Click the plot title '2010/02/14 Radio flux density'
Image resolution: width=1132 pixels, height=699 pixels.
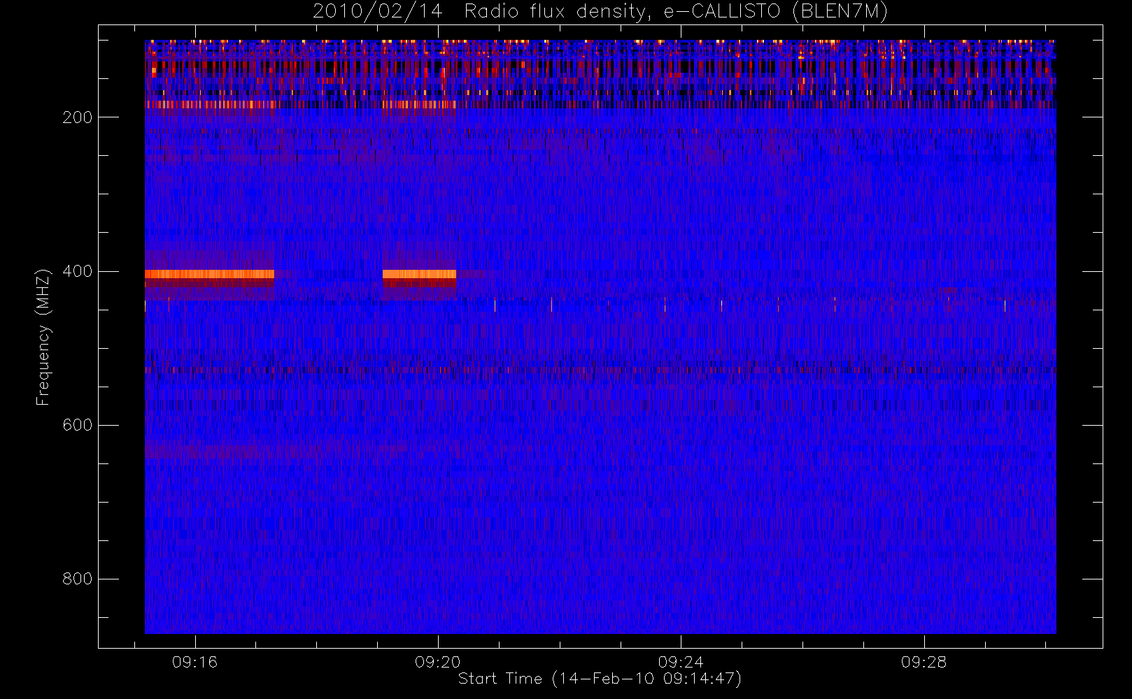600,12
